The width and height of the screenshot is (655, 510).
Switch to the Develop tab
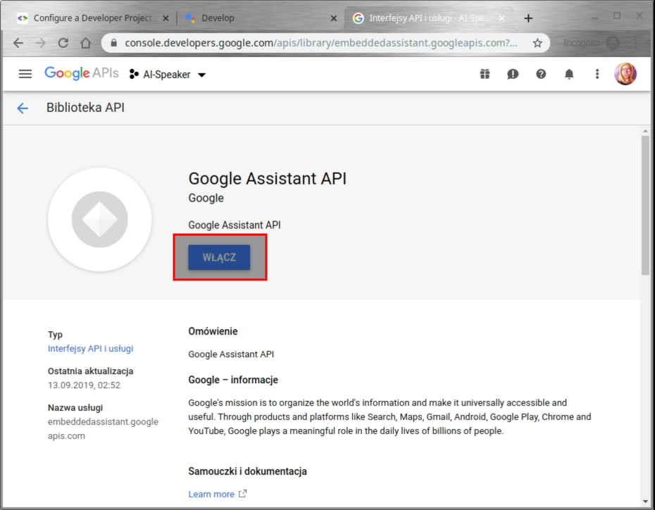click(x=259, y=18)
